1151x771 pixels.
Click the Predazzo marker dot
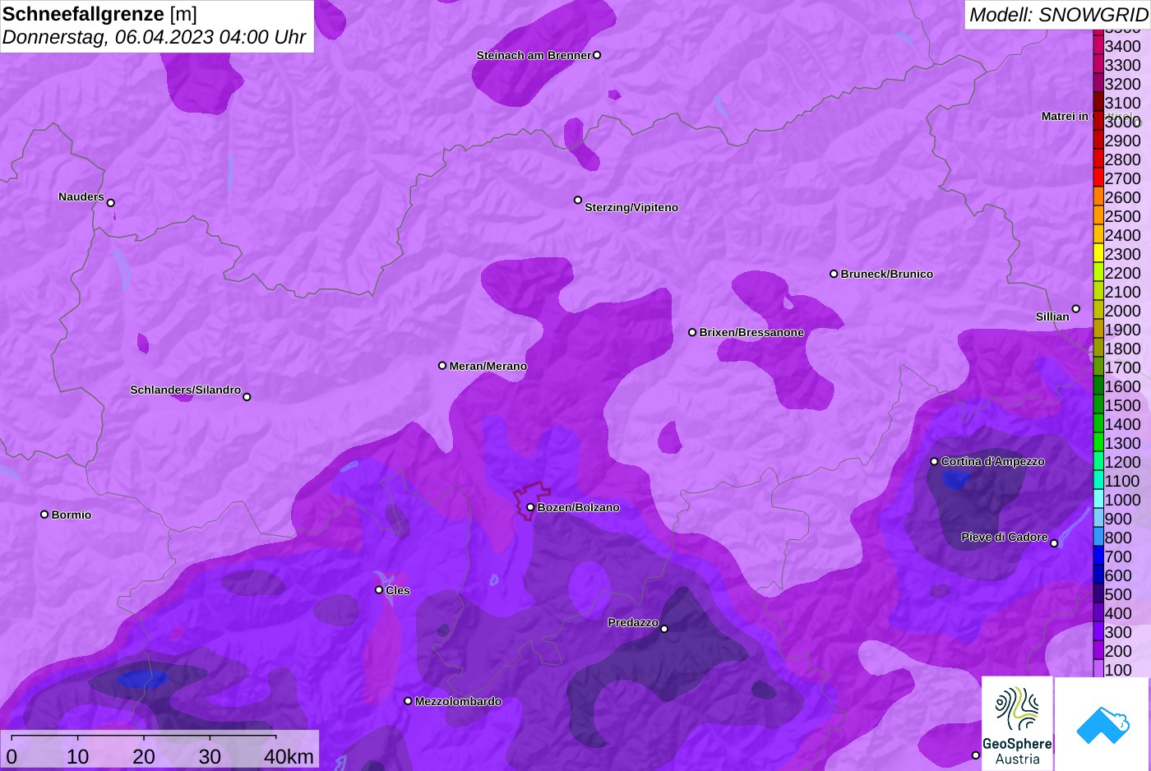664,629
